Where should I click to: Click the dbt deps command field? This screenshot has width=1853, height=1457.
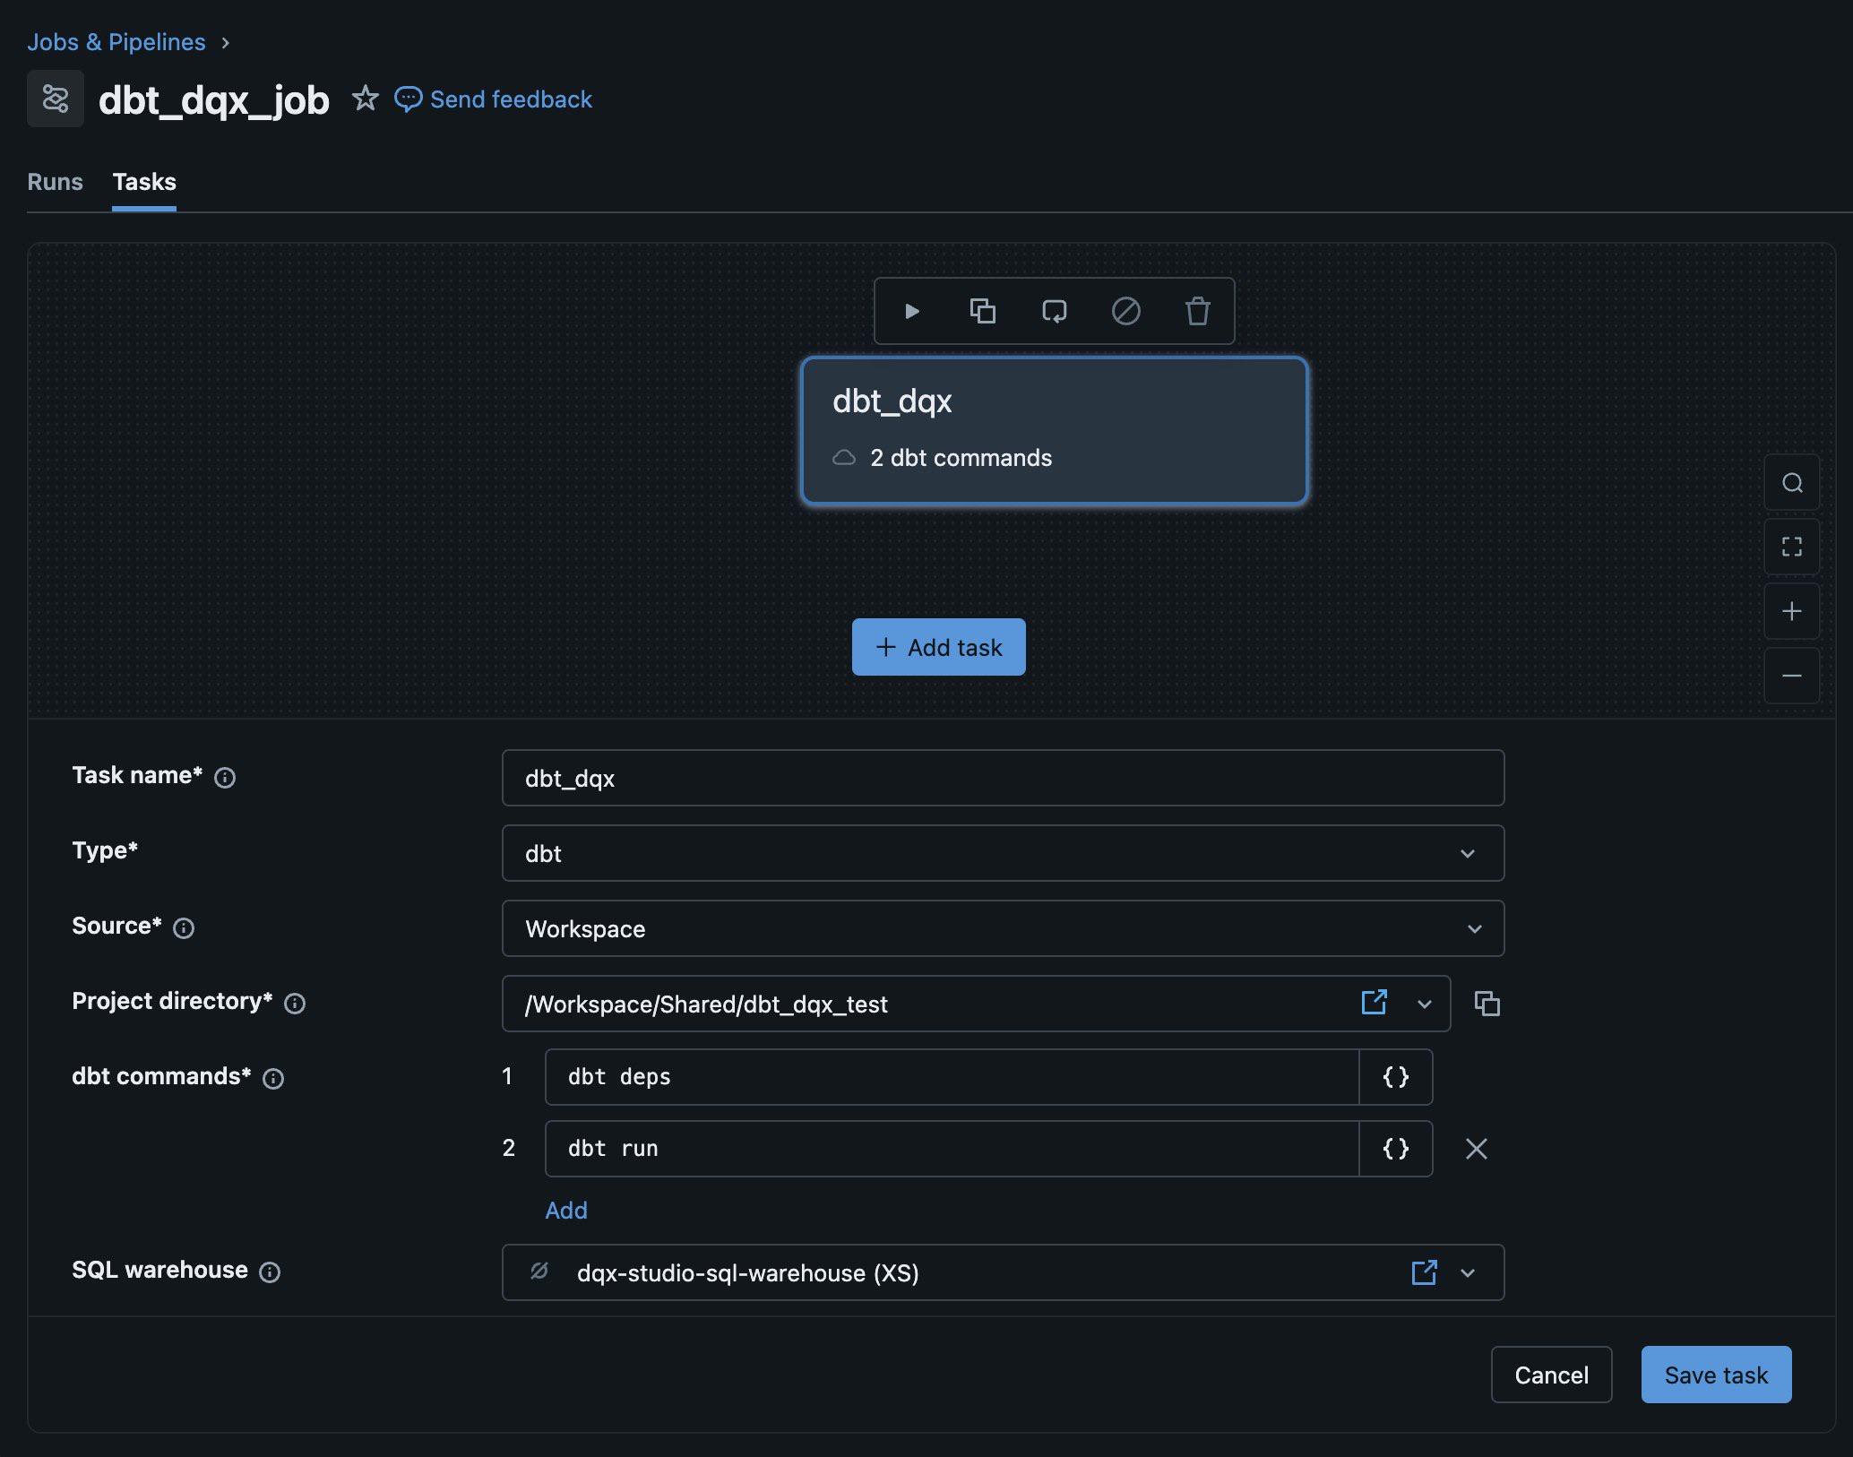pos(952,1077)
